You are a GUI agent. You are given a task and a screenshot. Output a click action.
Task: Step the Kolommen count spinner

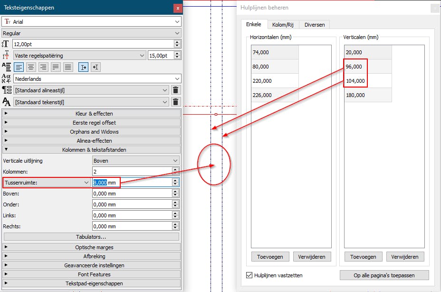(x=175, y=172)
